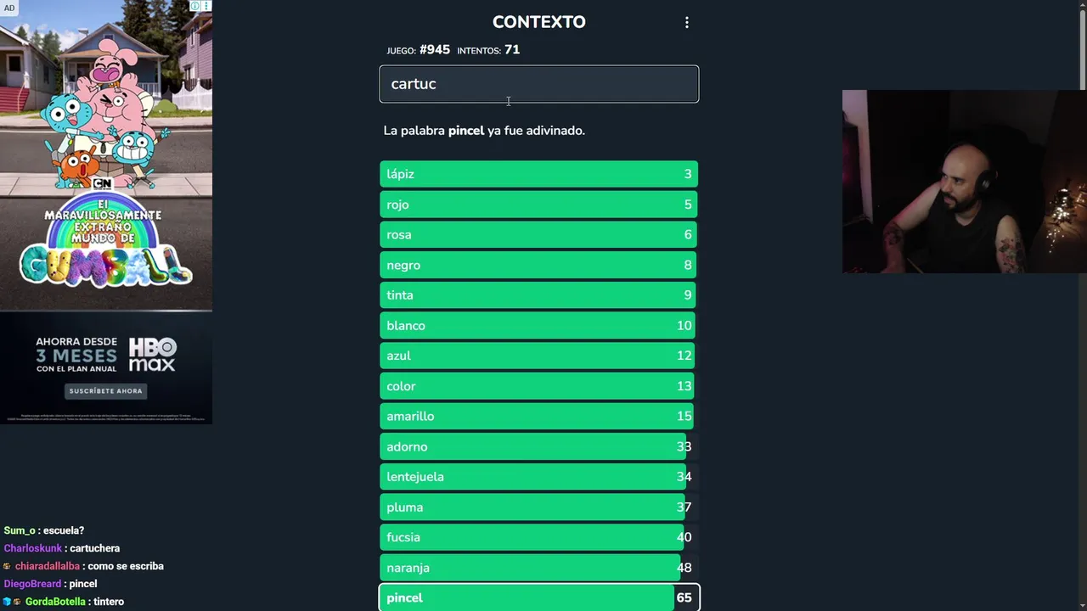Click the ad info icon
This screenshot has width=1087, height=611.
195,6
